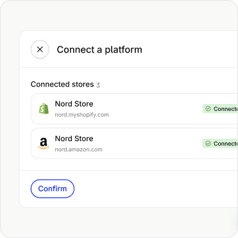Open the nord.amazon.com store URL
The width and height of the screenshot is (238, 238).
click(x=79, y=149)
